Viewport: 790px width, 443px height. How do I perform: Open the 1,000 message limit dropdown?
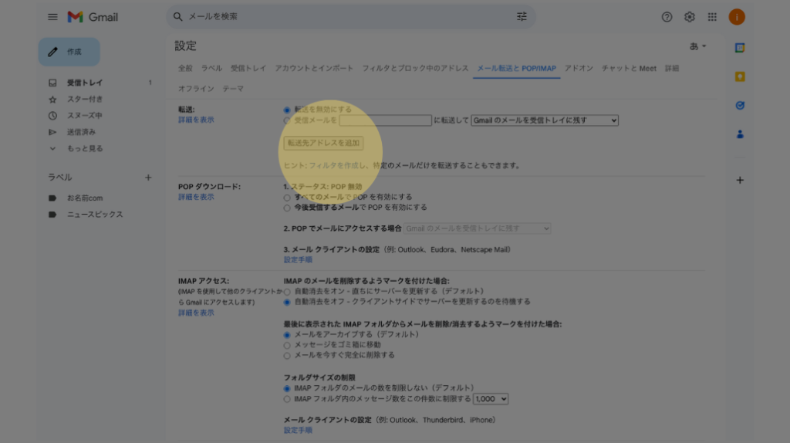click(491, 399)
